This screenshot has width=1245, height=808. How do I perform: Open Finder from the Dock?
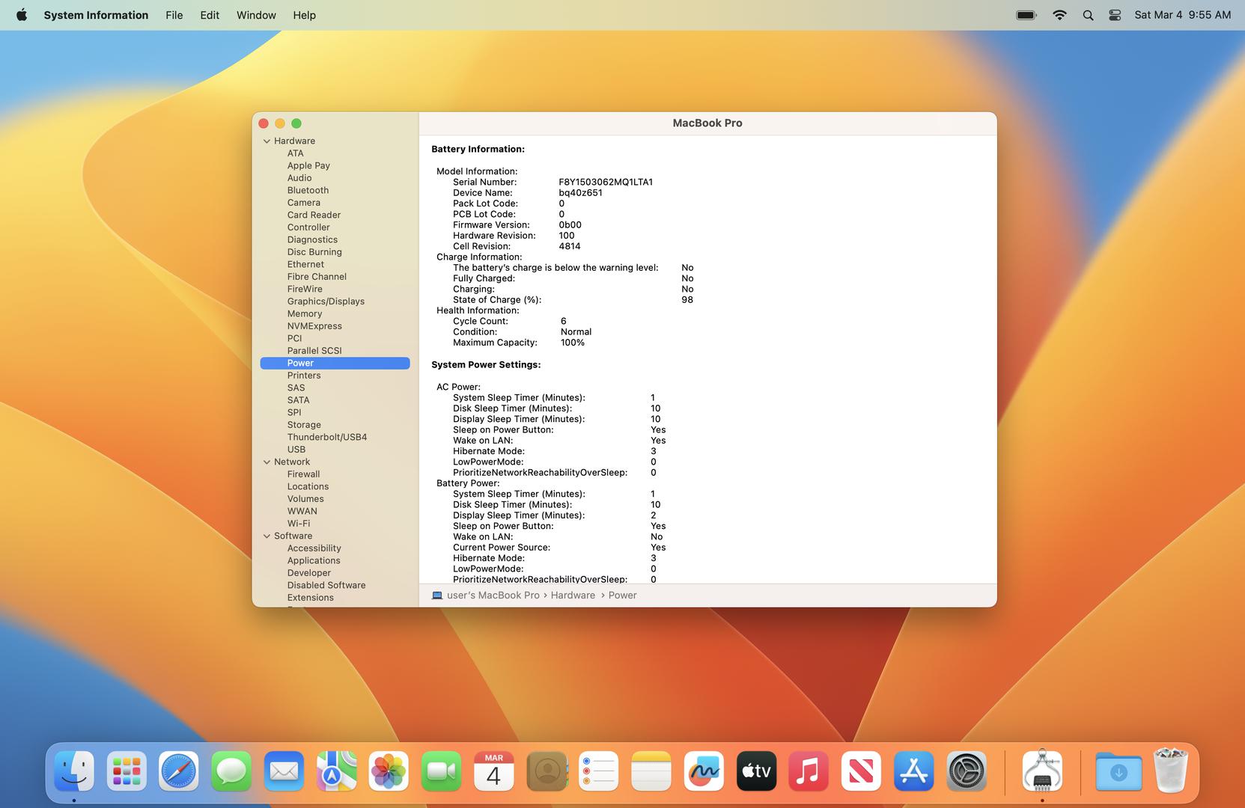point(74,771)
